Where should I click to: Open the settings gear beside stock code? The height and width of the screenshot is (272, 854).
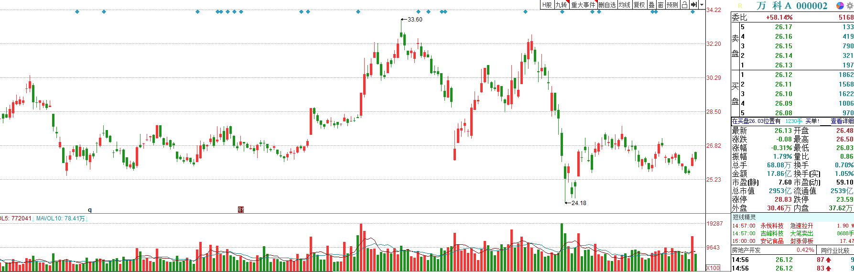coord(850,6)
